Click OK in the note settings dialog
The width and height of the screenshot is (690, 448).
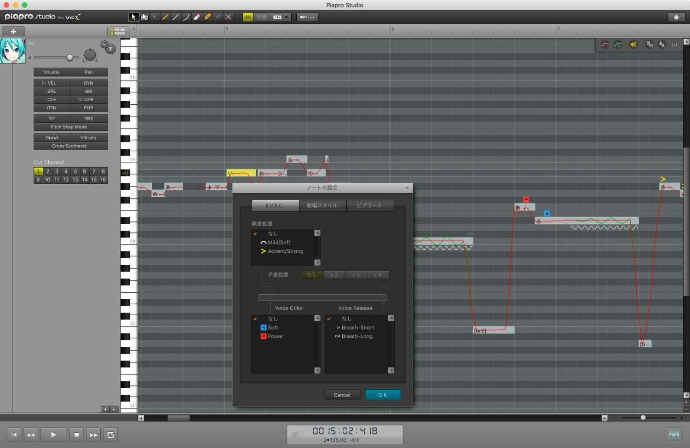point(383,395)
